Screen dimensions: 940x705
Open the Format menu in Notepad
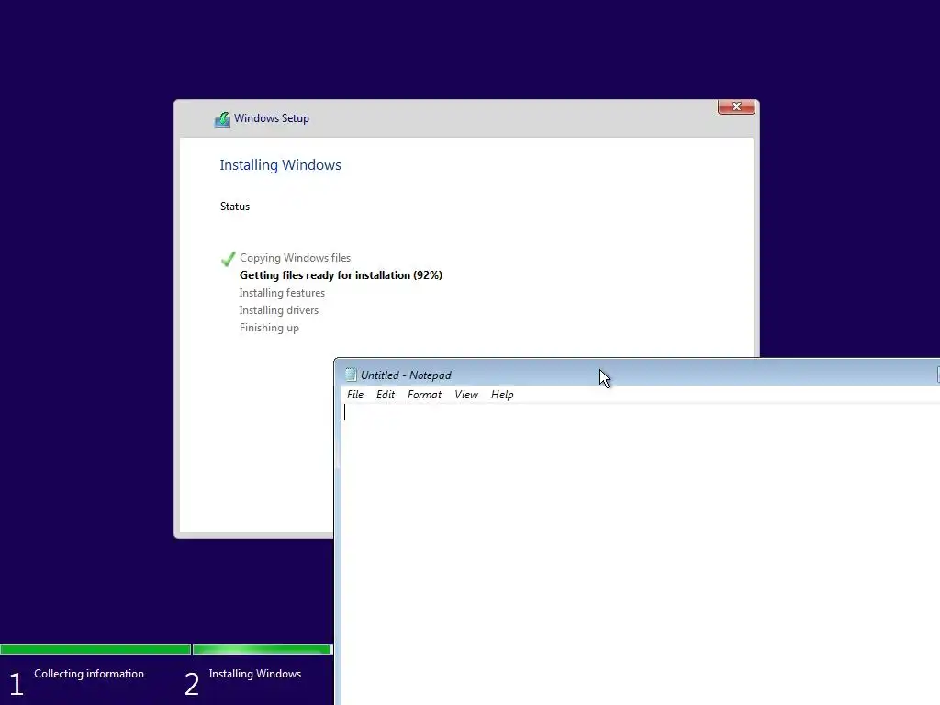pyautogui.click(x=424, y=395)
